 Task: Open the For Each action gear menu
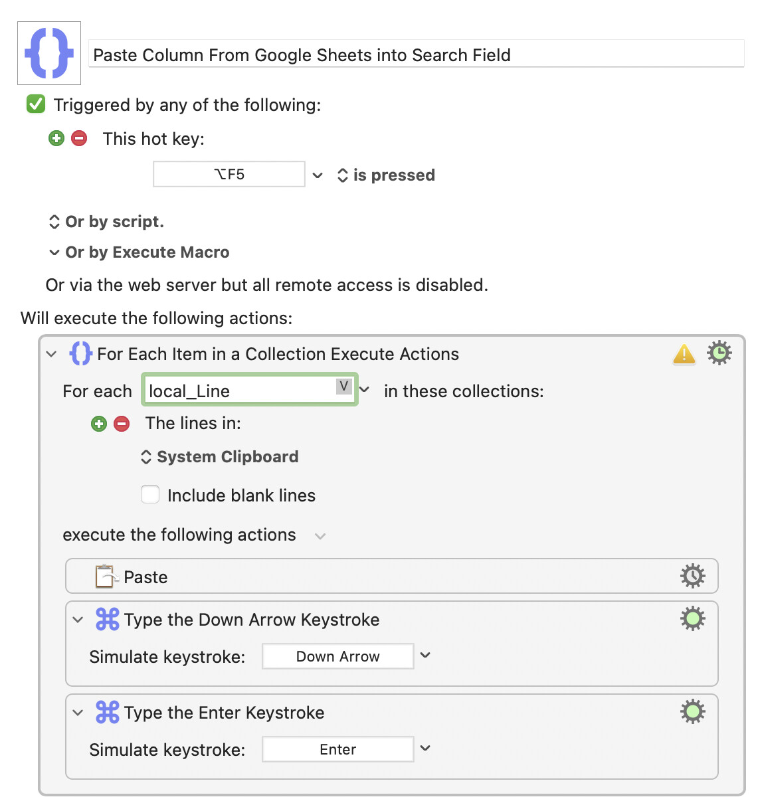pos(719,353)
